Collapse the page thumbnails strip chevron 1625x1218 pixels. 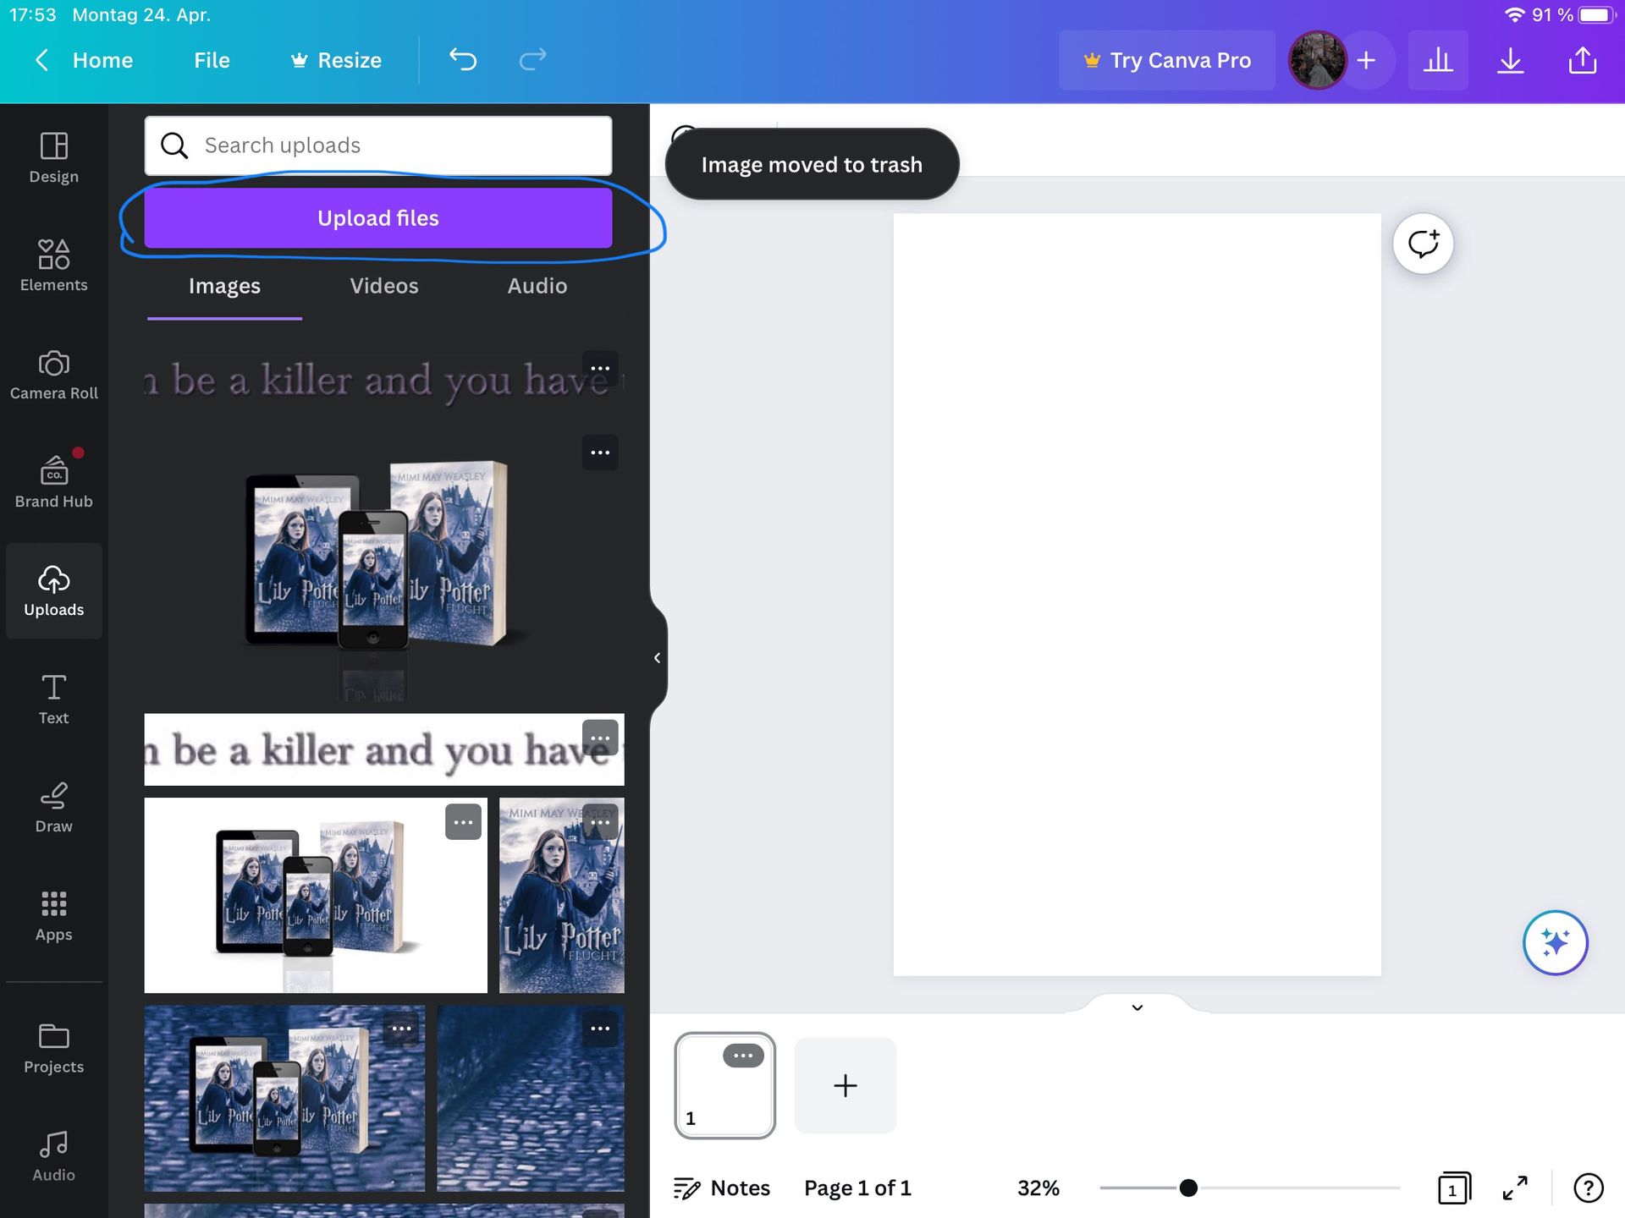point(1137,1007)
